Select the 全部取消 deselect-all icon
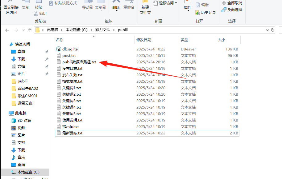 [224, 3]
